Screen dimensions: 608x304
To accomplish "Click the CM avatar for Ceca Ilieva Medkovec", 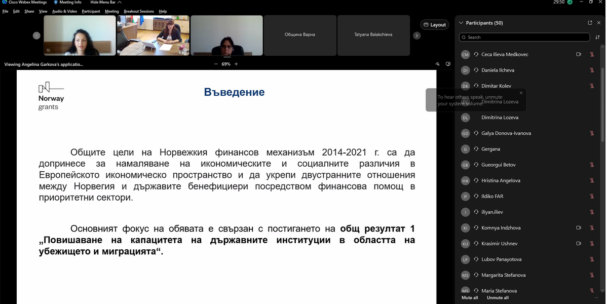I will (x=466, y=54).
